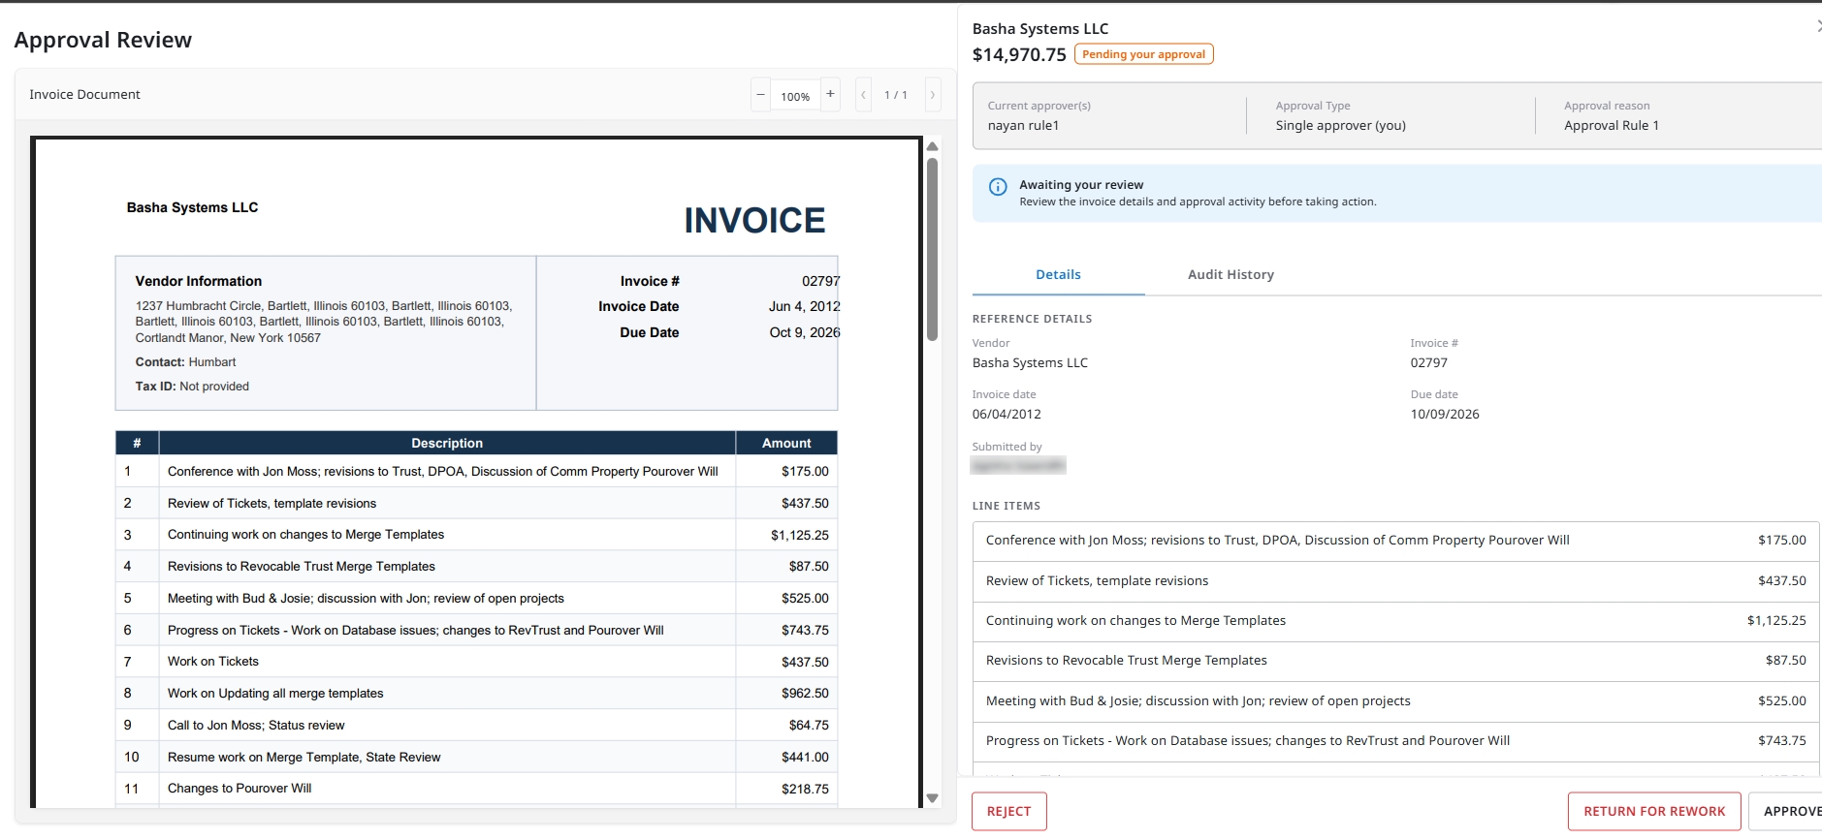Screen dimensions: 1822x839
Task: Select Continuing work on Merge Templates item in panel
Action: (x=1395, y=621)
